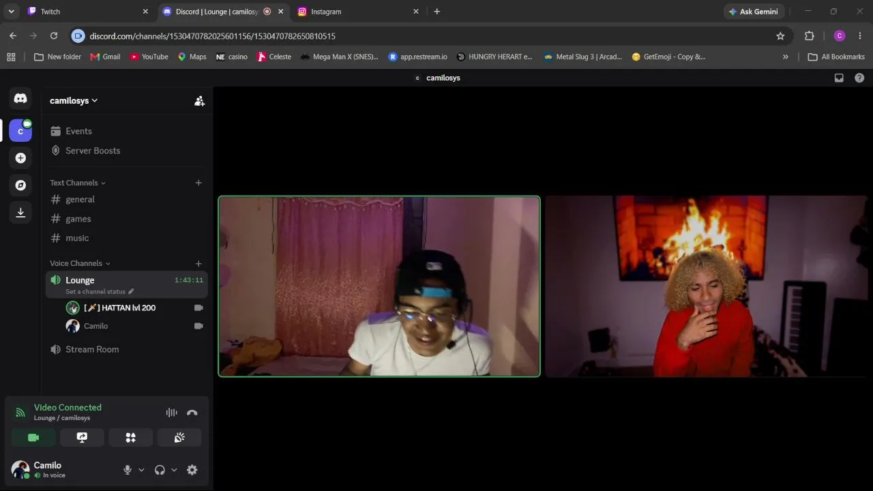The width and height of the screenshot is (873, 491).
Task: Open Chrome apps grid in bookmarks bar
Action: (11, 57)
